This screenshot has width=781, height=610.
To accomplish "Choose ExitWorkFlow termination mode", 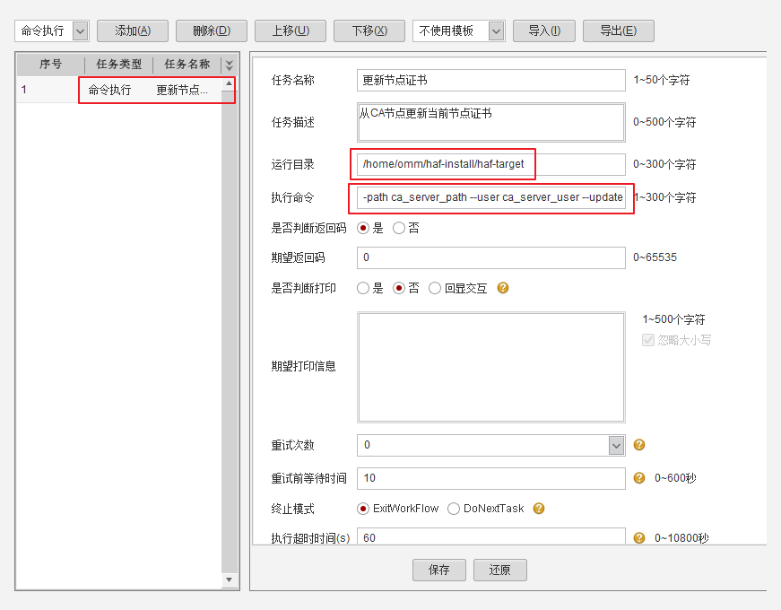I will pyautogui.click(x=363, y=509).
